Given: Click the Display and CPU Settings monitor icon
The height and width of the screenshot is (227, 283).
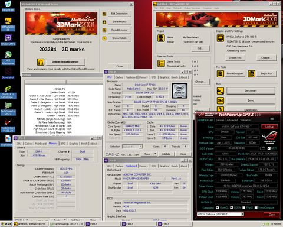Looking at the screenshot, I should click(x=221, y=38).
